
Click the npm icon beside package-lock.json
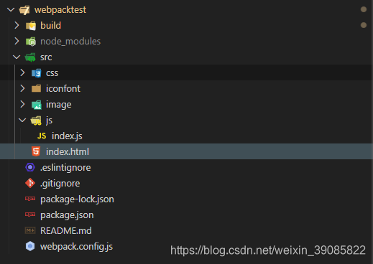(30, 199)
